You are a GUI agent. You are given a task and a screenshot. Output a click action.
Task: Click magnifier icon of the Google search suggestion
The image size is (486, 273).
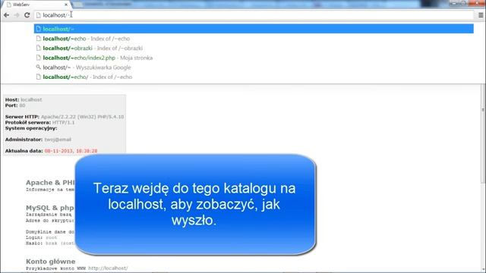click(x=39, y=67)
